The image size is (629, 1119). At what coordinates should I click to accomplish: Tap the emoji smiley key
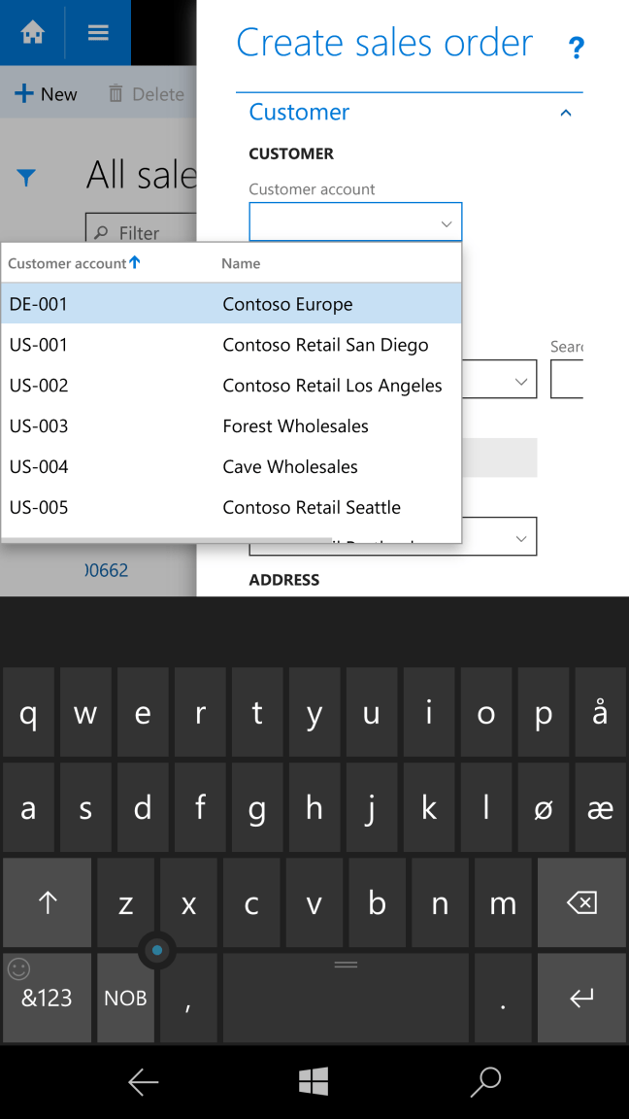coord(18,968)
